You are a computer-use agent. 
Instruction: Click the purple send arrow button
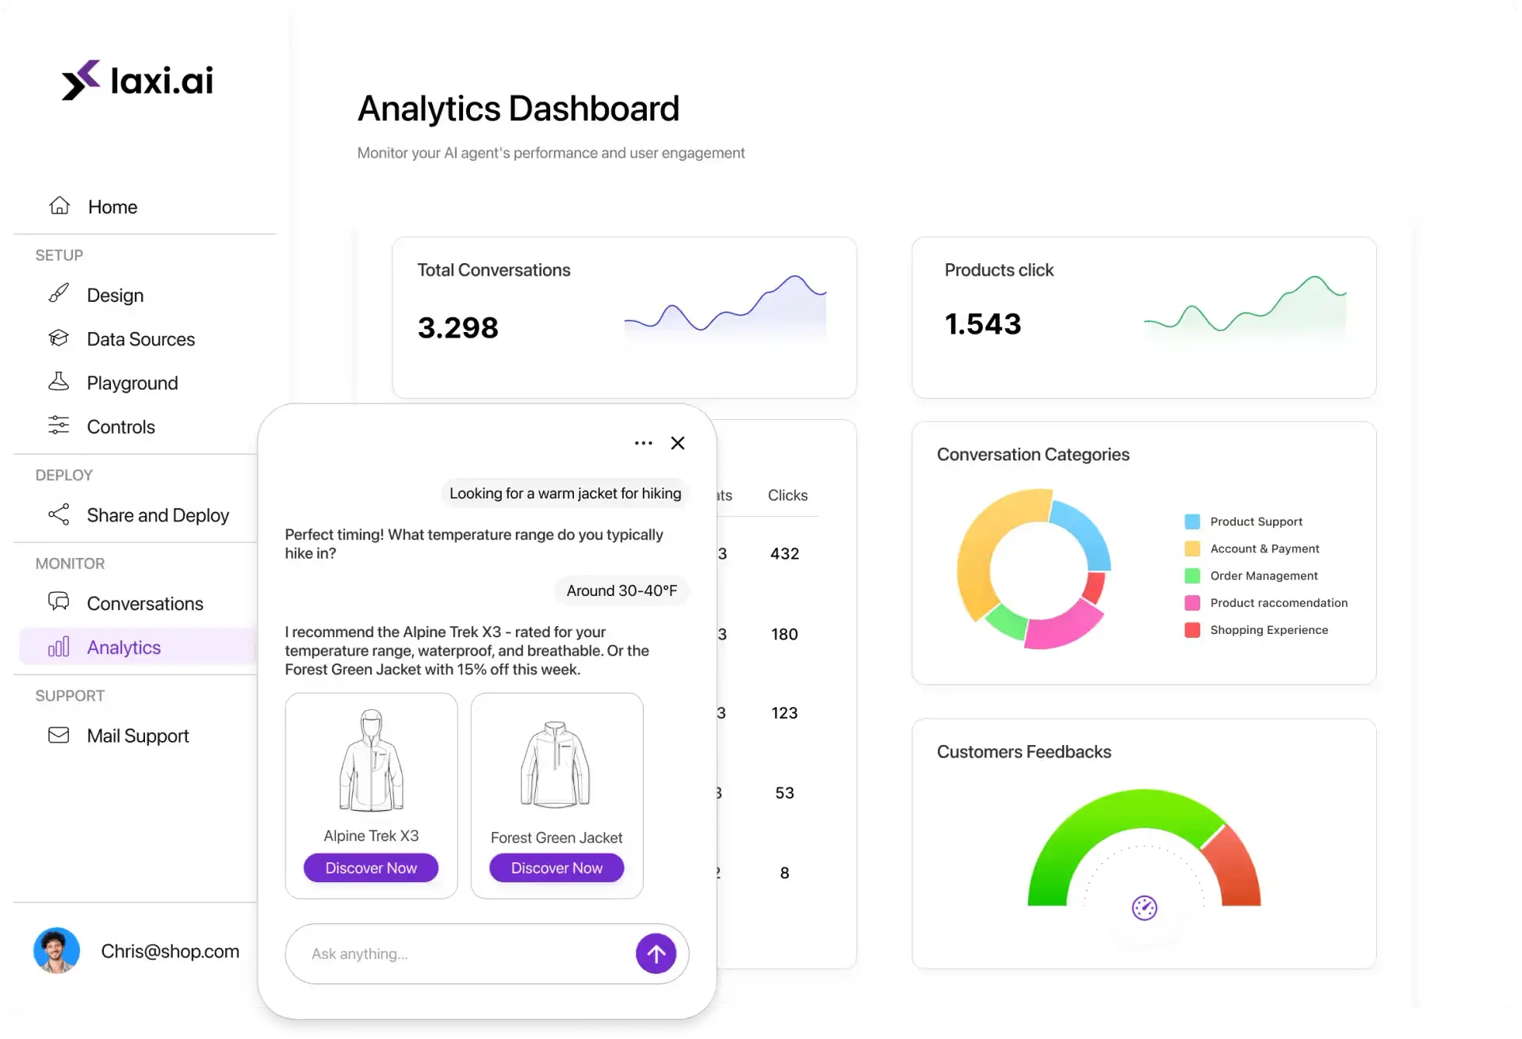[656, 953]
